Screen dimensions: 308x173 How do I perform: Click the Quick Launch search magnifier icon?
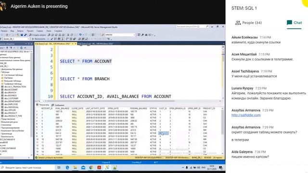pos(207,26)
